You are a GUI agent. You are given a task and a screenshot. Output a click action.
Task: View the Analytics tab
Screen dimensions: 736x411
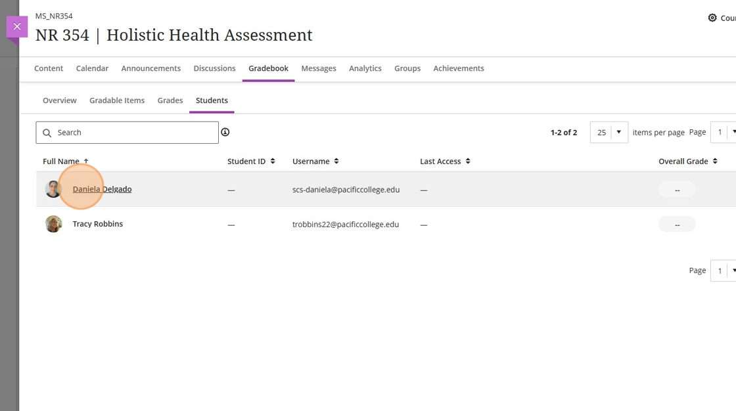coord(365,68)
